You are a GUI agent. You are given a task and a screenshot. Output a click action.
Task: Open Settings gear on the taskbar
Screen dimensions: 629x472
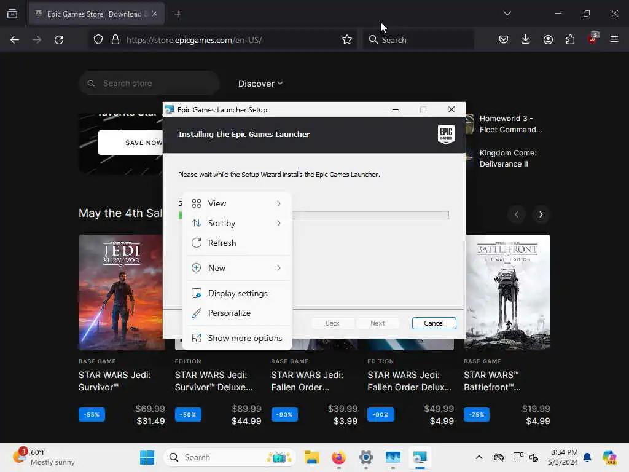tap(366, 457)
